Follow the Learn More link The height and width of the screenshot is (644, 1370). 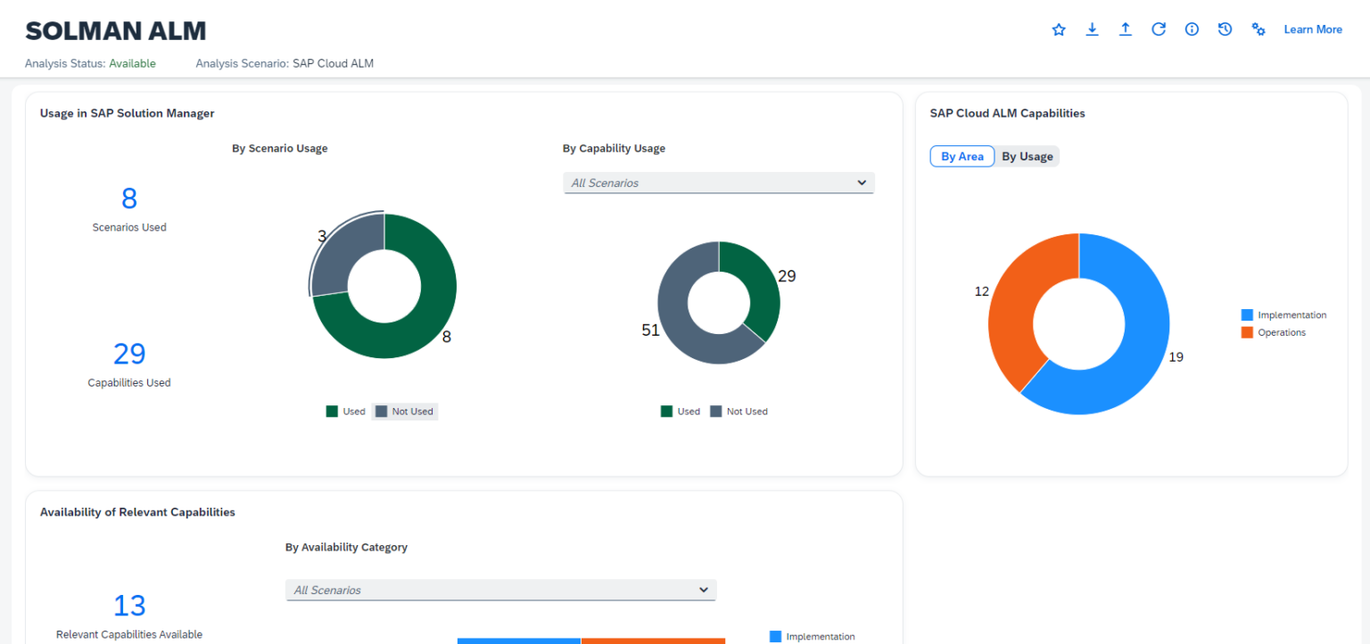point(1312,29)
